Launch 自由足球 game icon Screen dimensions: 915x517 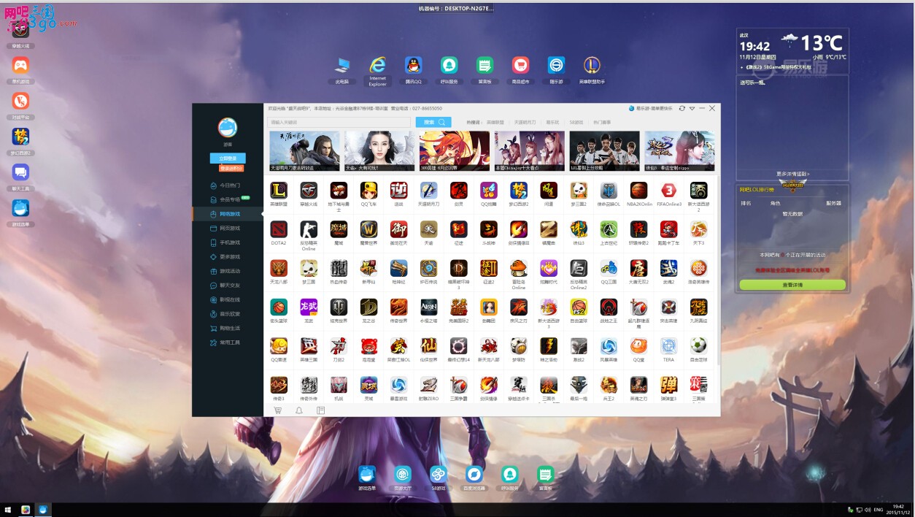tap(698, 345)
